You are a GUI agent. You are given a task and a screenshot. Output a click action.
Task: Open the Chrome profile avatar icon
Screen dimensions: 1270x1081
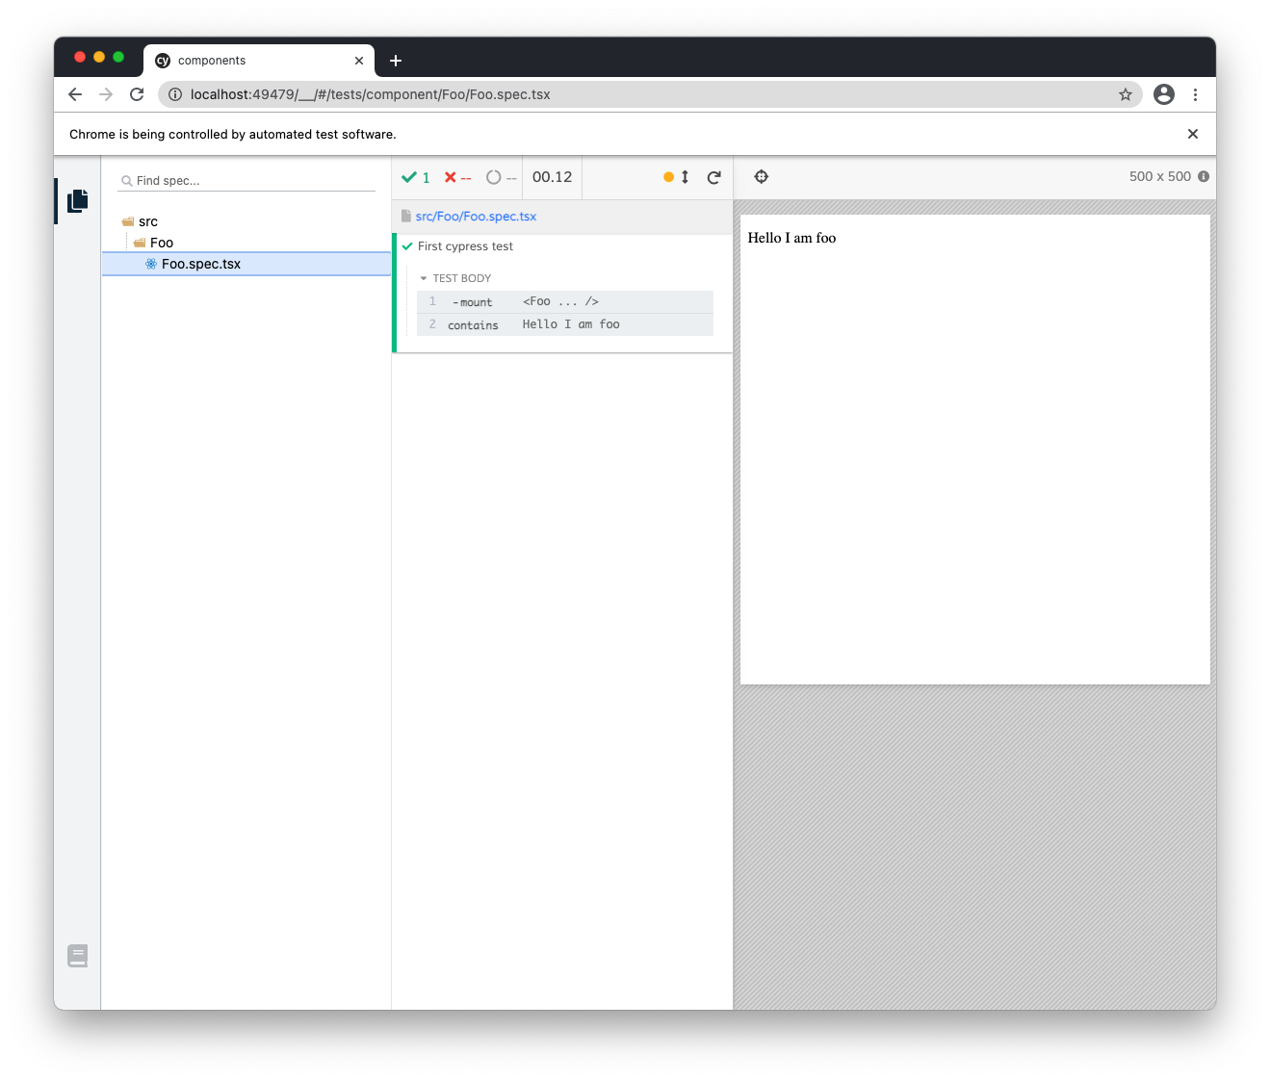pos(1163,94)
